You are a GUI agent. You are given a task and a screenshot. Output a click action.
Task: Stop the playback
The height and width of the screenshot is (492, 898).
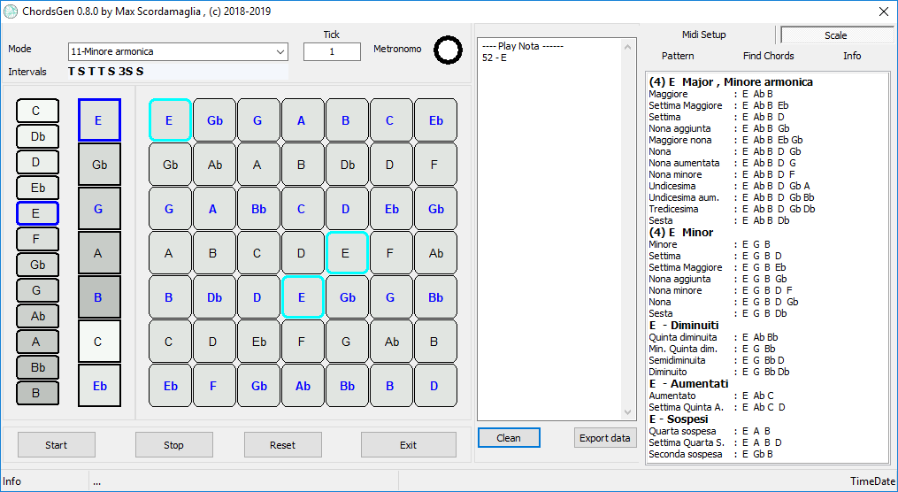(173, 445)
